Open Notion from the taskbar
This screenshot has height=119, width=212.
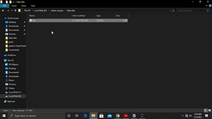coord(134,116)
